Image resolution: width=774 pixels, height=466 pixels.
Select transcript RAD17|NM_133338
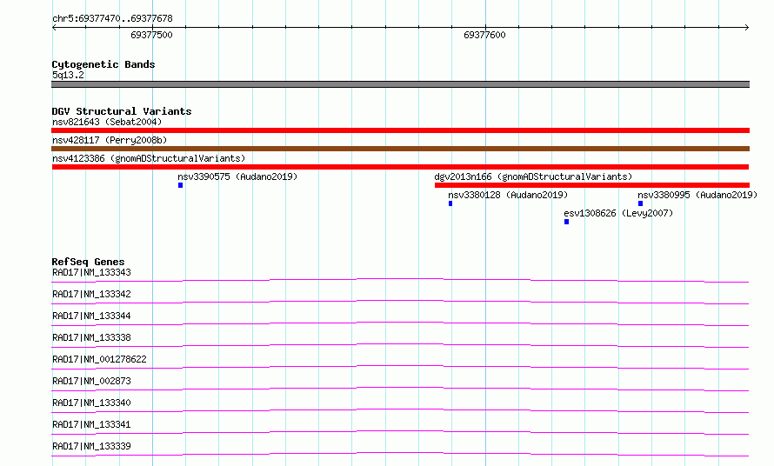click(92, 337)
